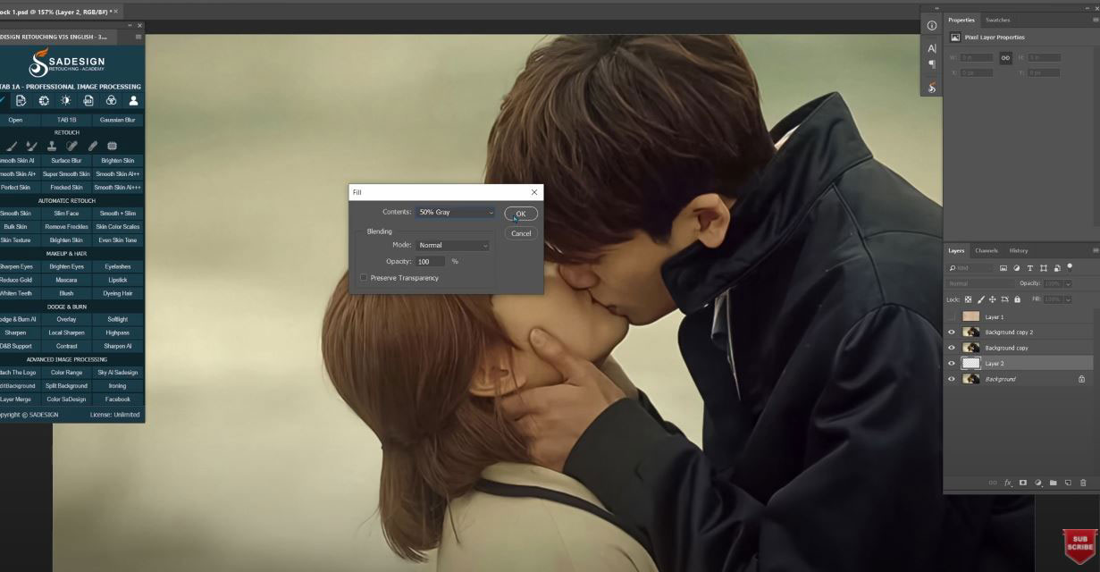1100x572 pixels.
Task: Close the Fill dialog with the X
Action: [x=534, y=192]
